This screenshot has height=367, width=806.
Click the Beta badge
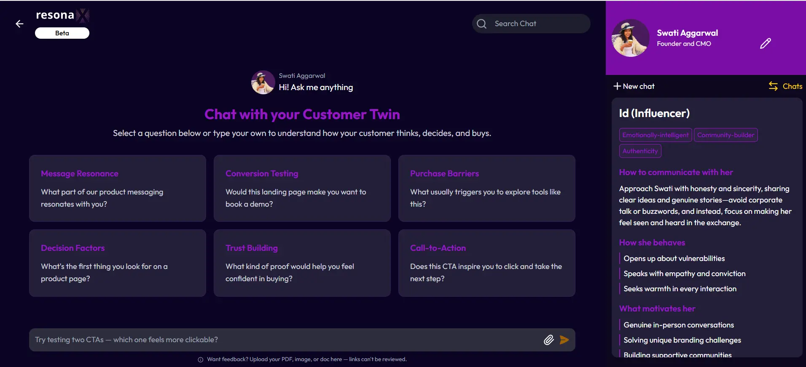(x=62, y=33)
